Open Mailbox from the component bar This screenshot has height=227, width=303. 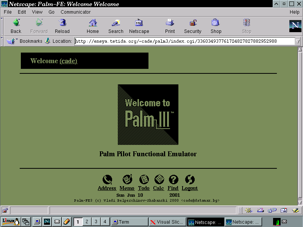pyautogui.click(x=260, y=210)
